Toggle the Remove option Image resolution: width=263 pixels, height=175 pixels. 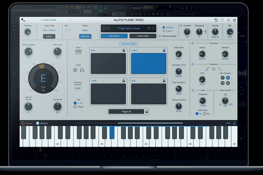38,123
